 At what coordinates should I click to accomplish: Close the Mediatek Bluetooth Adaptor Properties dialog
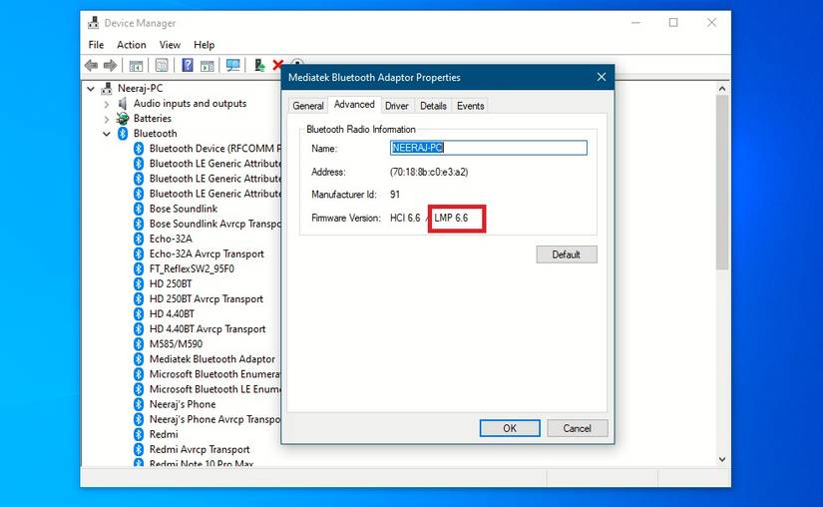pos(602,77)
